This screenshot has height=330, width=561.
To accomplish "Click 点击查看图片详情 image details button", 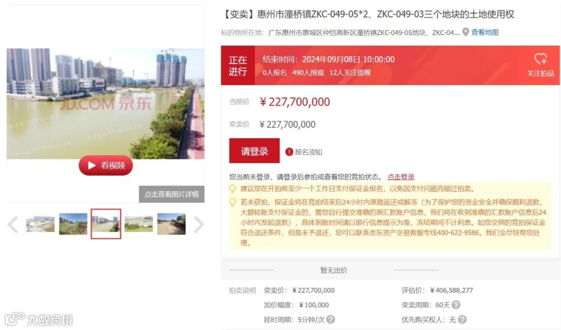I will tap(172, 194).
